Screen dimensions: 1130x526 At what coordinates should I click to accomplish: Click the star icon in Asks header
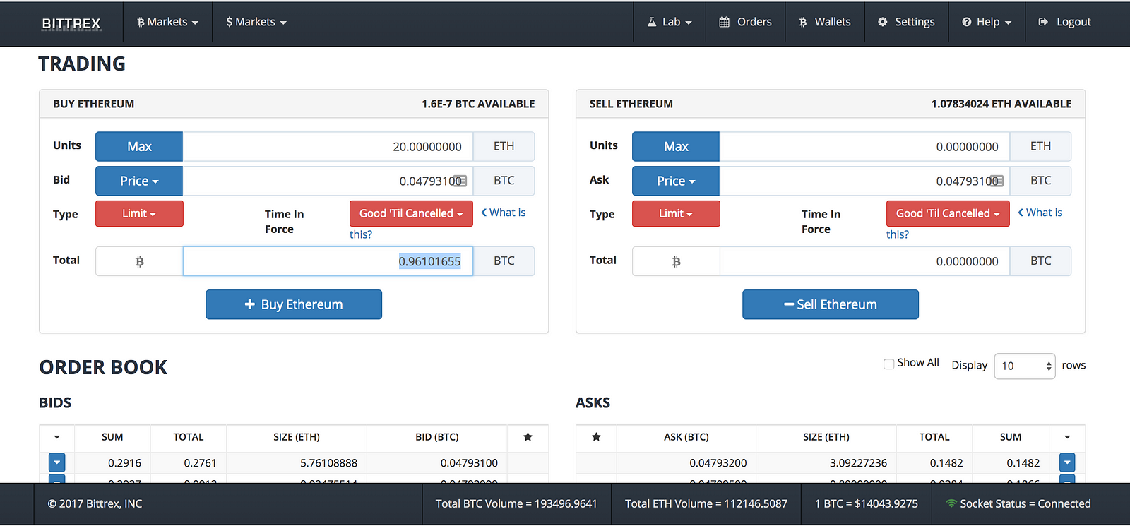coord(596,437)
